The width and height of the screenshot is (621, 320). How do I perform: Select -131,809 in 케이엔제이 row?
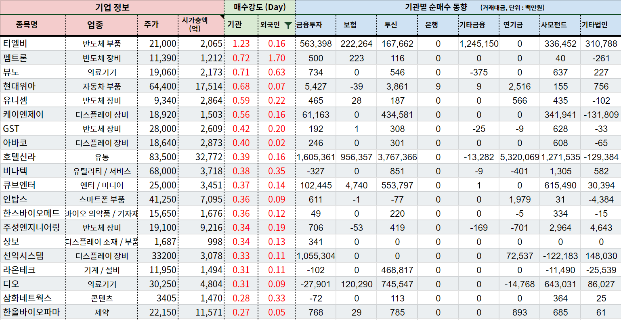(601, 115)
